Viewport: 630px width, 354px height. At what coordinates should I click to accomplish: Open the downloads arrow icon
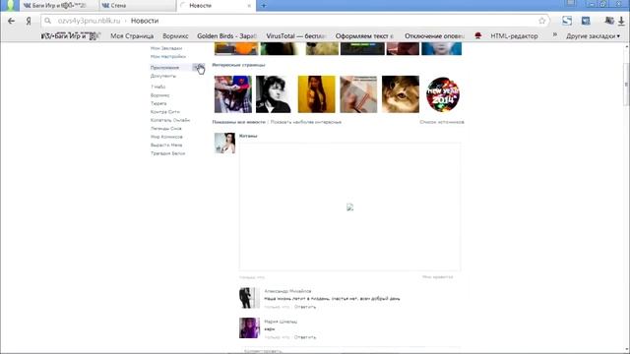[x=621, y=21]
